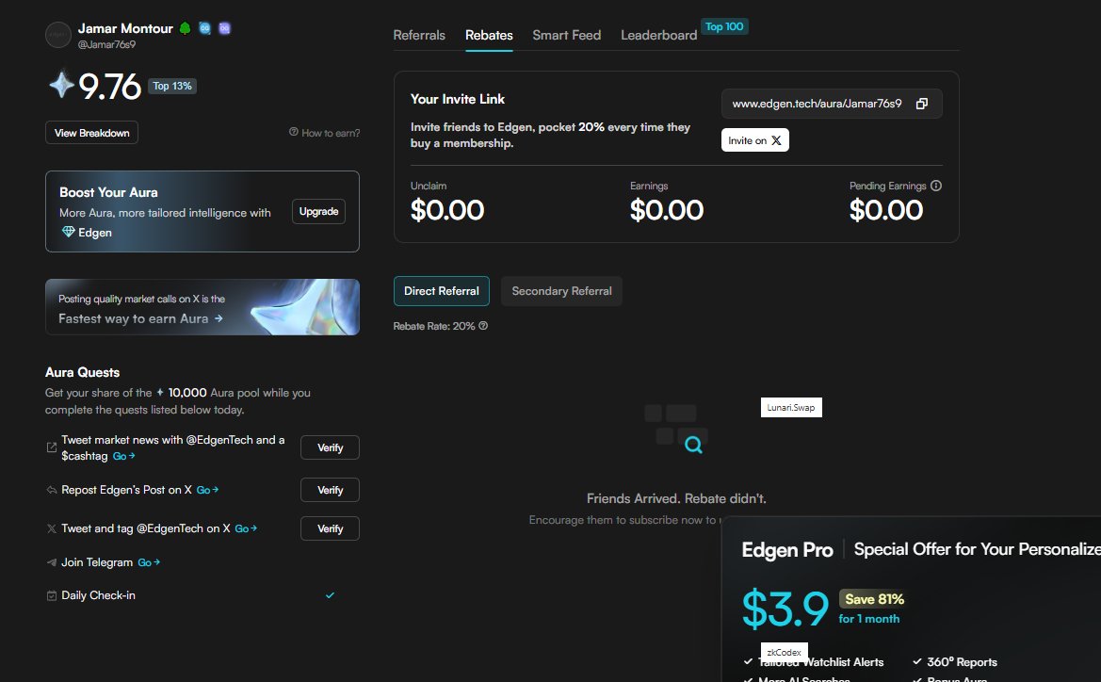Select the Rebates tab
This screenshot has width=1101, height=682.
tap(489, 35)
